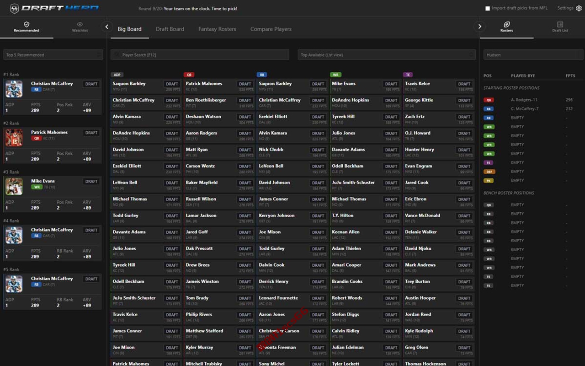Viewport: 585px width, 366px height.
Task: Click in the Player Search field
Action: click(200, 55)
